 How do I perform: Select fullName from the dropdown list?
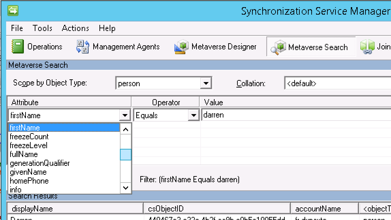tap(24, 154)
